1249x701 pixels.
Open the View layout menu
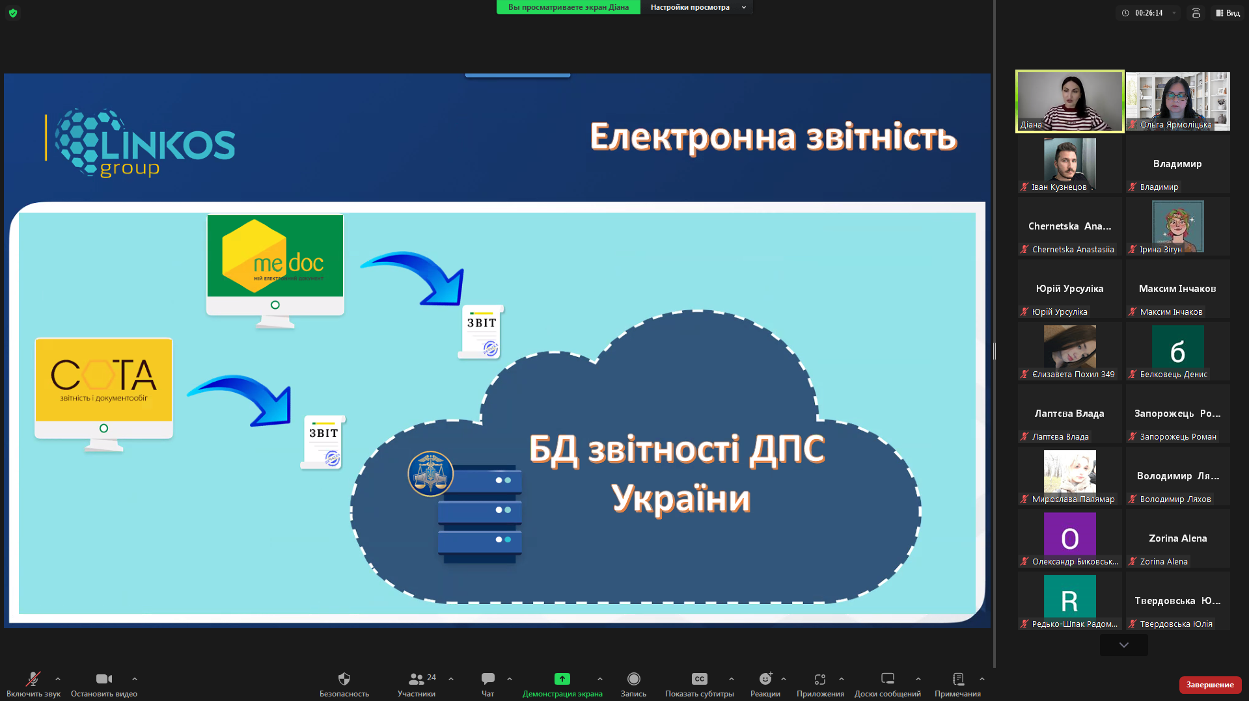click(x=1228, y=13)
